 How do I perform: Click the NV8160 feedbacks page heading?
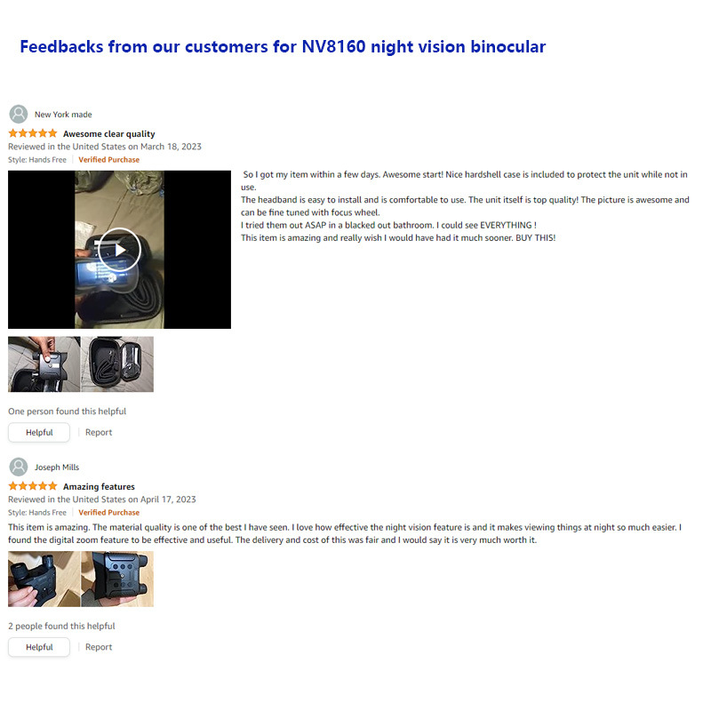pos(283,47)
